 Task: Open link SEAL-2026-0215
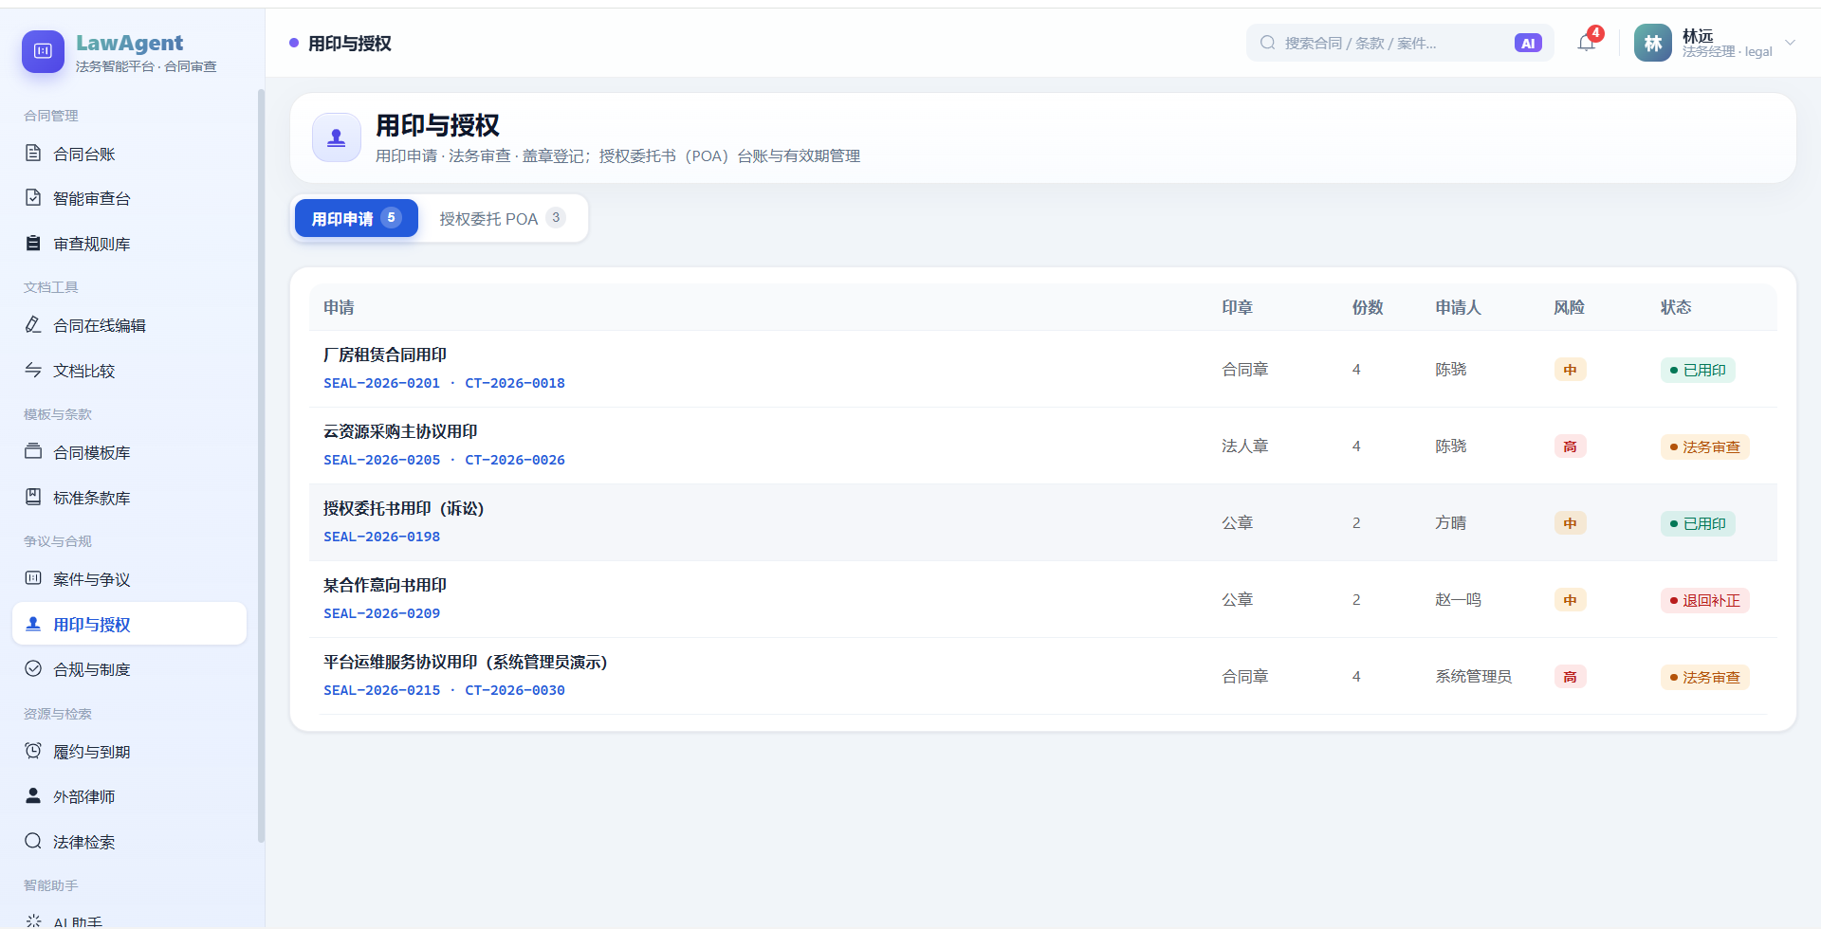(381, 690)
